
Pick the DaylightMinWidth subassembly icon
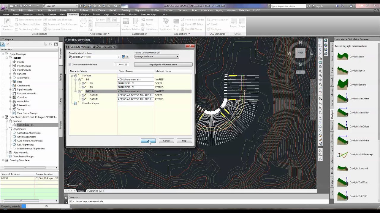click(343, 140)
